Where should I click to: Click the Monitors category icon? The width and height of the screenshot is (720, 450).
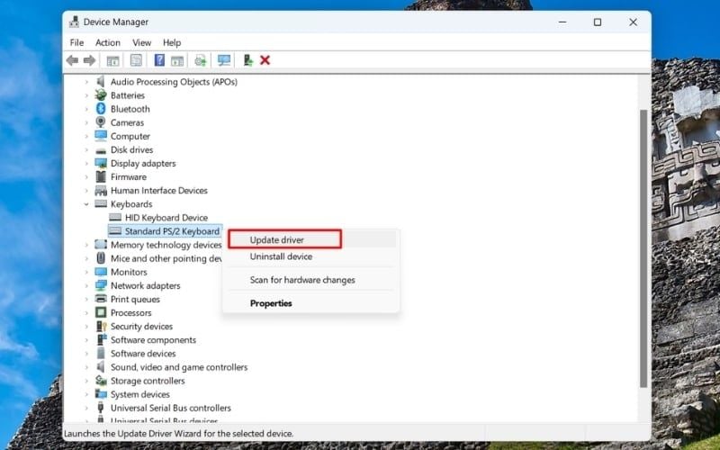click(x=101, y=272)
